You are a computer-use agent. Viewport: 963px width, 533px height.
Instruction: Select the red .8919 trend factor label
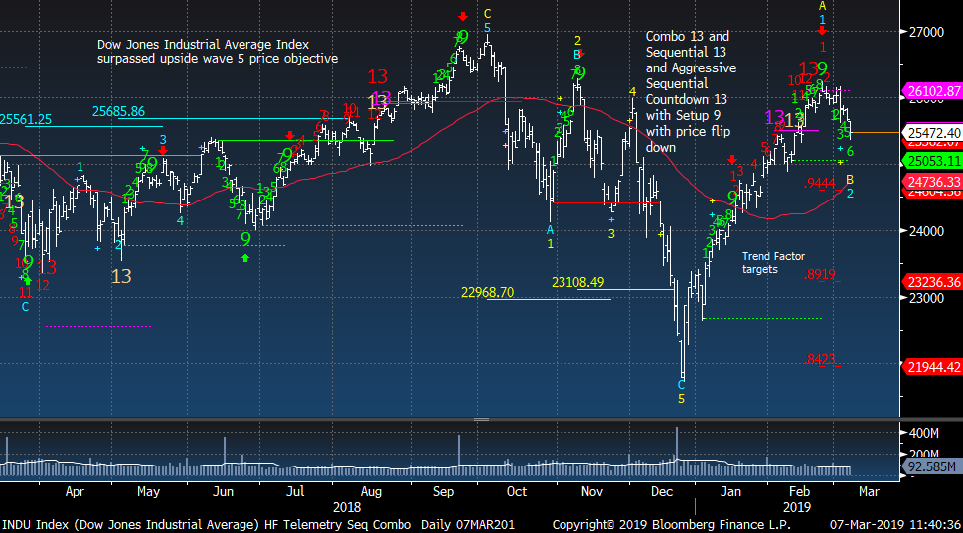coord(819,275)
